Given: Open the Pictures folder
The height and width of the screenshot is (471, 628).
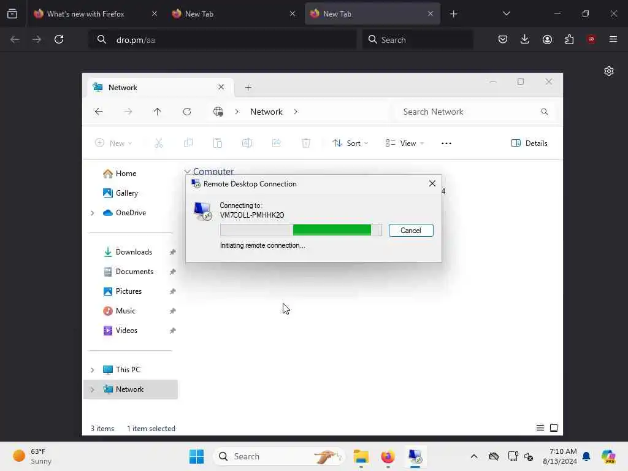Looking at the screenshot, I should (x=129, y=291).
